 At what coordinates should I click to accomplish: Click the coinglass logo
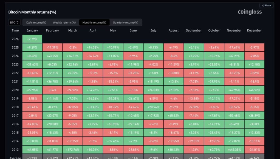click(x=250, y=12)
